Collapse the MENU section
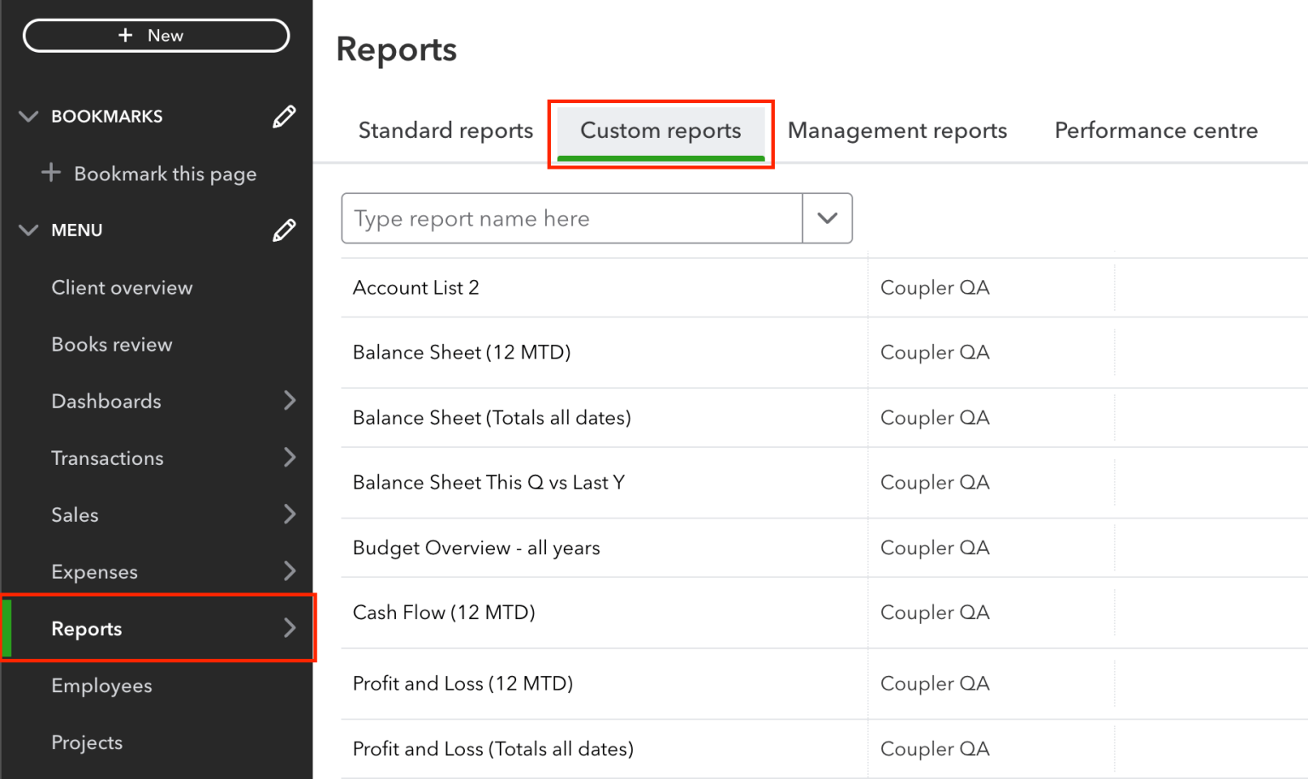 pyautogui.click(x=28, y=230)
